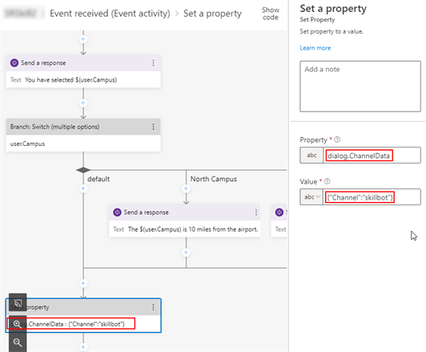Open the Learn more link
This screenshot has width=426, height=352.
tap(315, 48)
